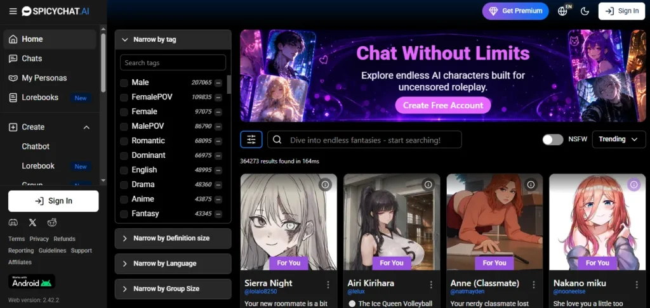Open Airi Kirihara three-dot menu
The width and height of the screenshot is (650, 308).
pos(431,285)
